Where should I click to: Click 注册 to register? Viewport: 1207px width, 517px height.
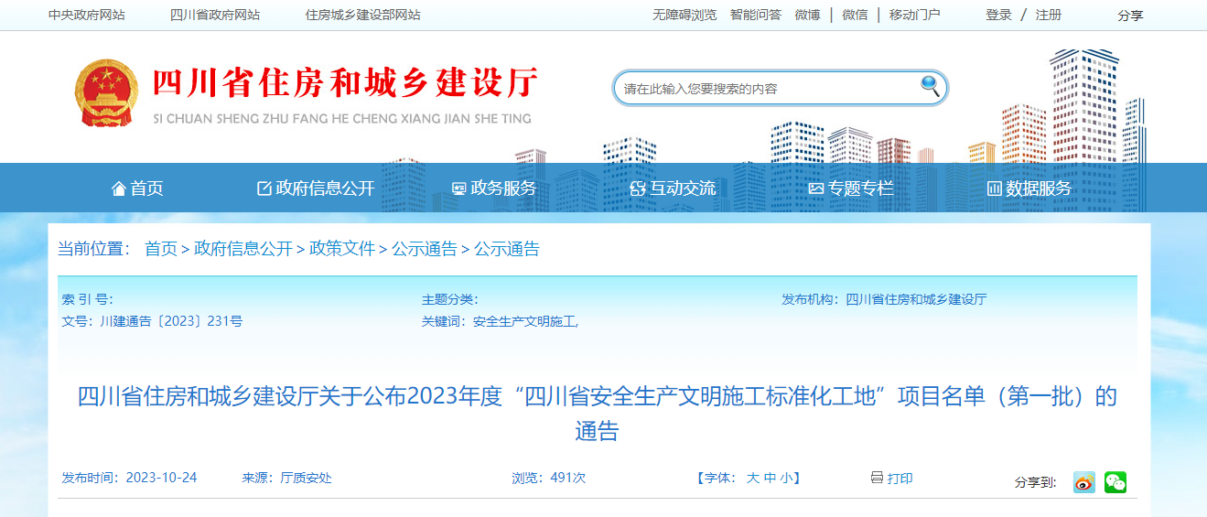click(x=1049, y=16)
